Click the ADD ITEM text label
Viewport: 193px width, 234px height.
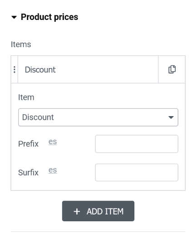tap(105, 211)
